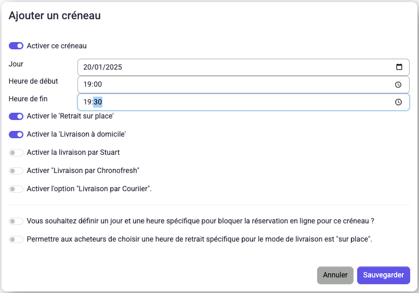Open clock picker for Heure de fin
The height and width of the screenshot is (293, 419).
pos(398,102)
